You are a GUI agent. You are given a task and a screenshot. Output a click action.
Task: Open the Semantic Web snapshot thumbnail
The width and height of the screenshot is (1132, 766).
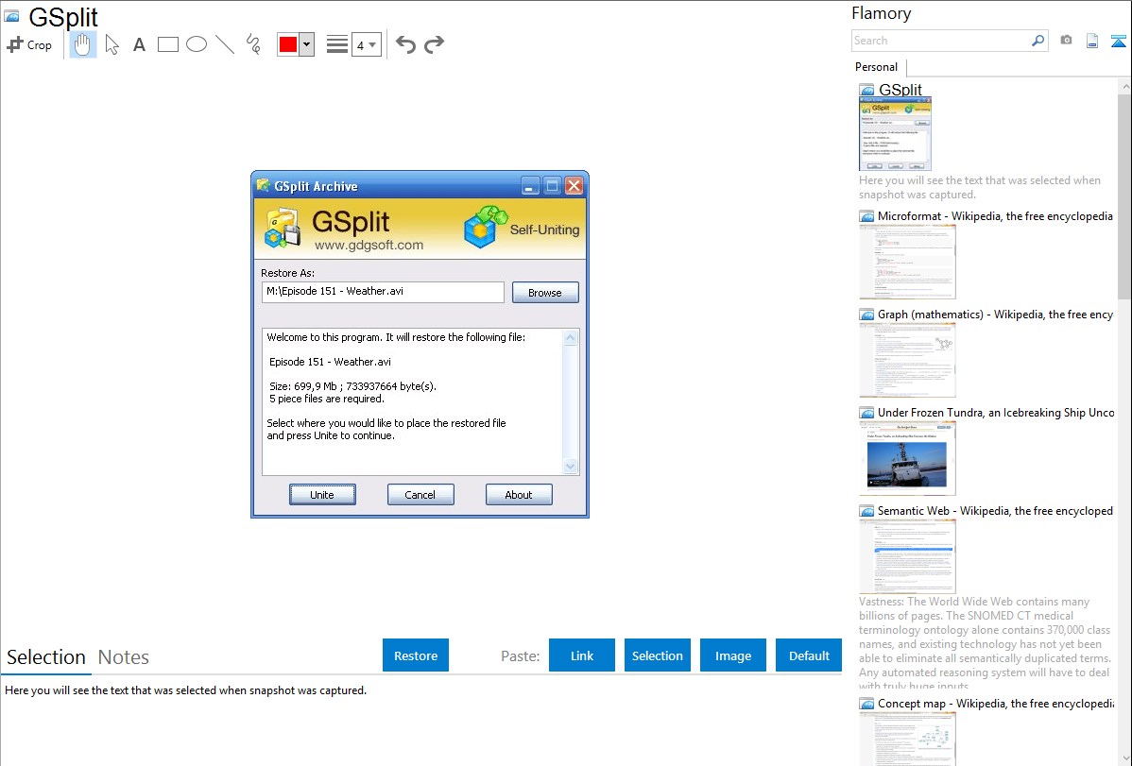pos(907,556)
